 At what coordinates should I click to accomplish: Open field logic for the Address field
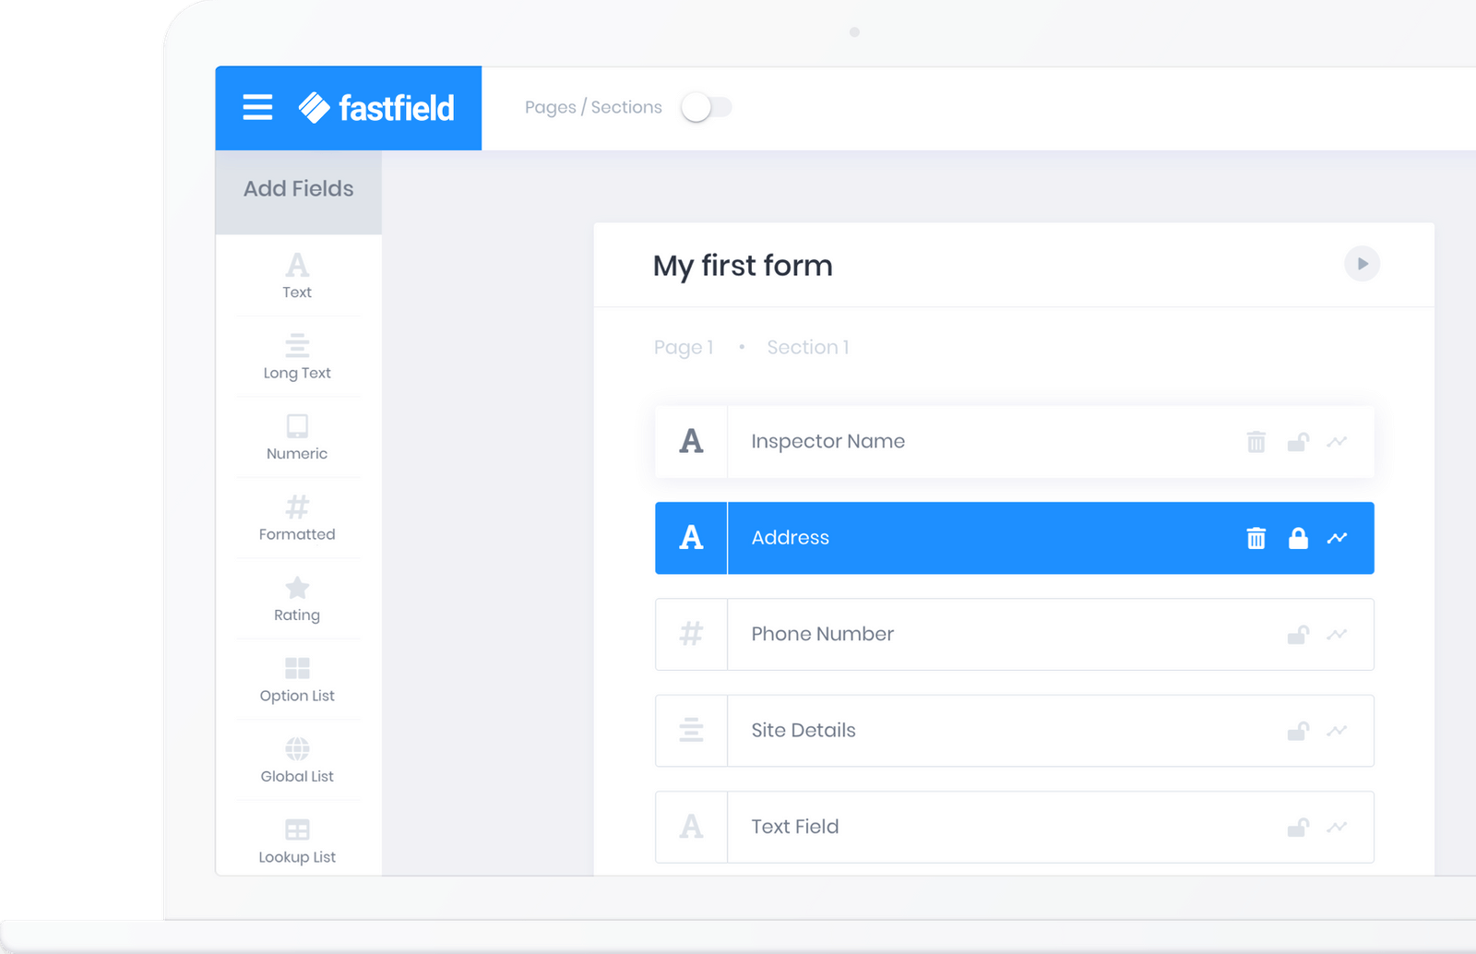1339,538
